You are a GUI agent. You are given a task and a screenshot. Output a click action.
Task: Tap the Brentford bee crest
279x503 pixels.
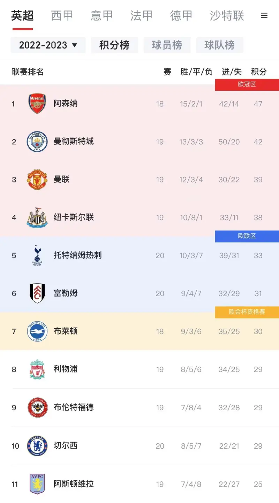click(x=37, y=407)
